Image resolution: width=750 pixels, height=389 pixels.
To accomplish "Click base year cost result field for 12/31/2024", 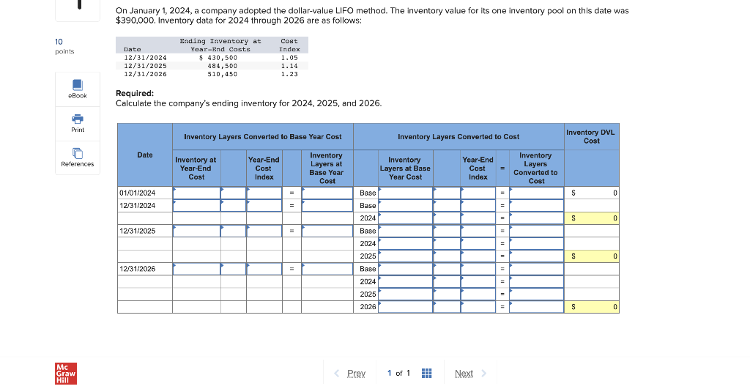I will [327, 205].
